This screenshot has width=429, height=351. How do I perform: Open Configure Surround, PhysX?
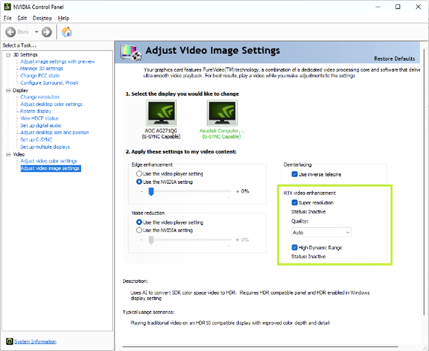[50, 82]
